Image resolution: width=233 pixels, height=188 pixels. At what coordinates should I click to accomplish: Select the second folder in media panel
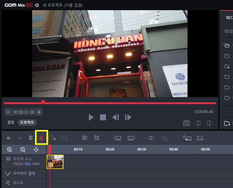227,56
